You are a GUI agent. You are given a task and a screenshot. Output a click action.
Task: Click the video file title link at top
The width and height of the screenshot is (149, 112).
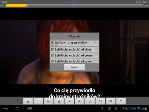[72, 2]
